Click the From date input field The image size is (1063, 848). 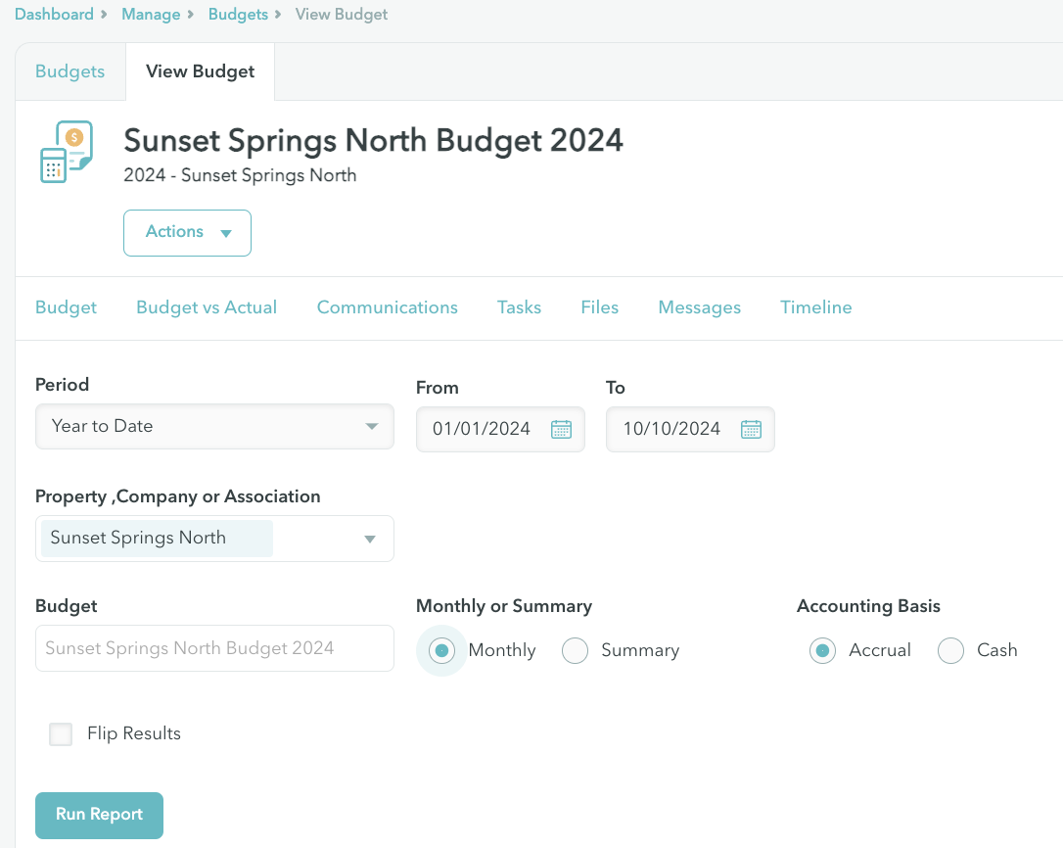tap(483, 429)
